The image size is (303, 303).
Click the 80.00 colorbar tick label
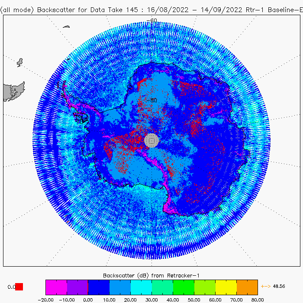(258, 300)
